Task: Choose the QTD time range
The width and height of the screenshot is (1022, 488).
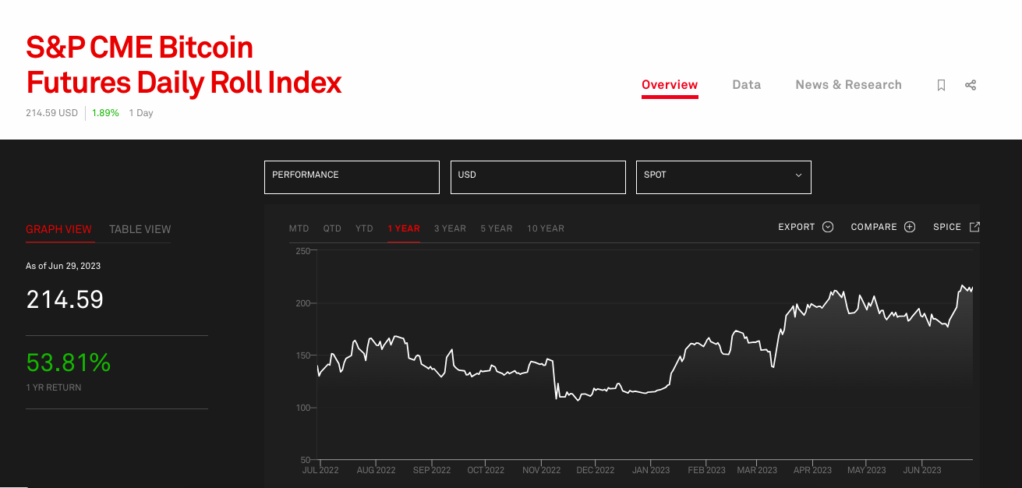Action: pos(332,228)
